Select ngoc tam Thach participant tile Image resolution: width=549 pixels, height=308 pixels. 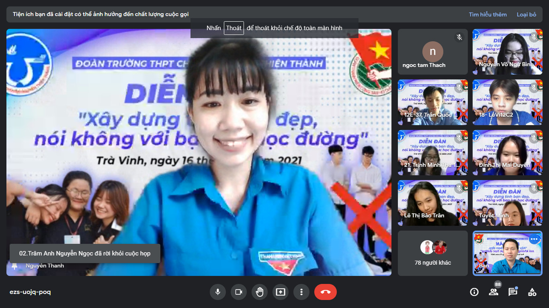click(x=433, y=52)
